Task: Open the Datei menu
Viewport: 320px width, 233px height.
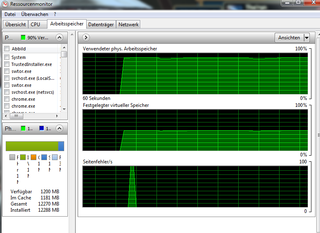Action: point(10,14)
